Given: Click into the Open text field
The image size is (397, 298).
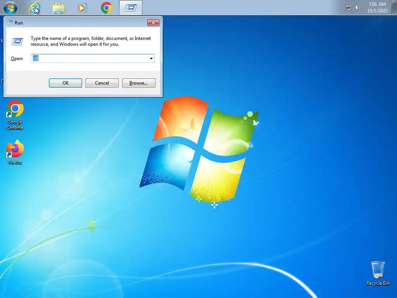Looking at the screenshot, I should [x=92, y=59].
